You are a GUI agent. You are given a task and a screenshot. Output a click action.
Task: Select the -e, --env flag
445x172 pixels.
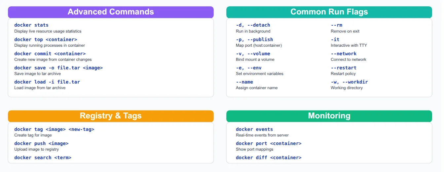click(x=248, y=68)
